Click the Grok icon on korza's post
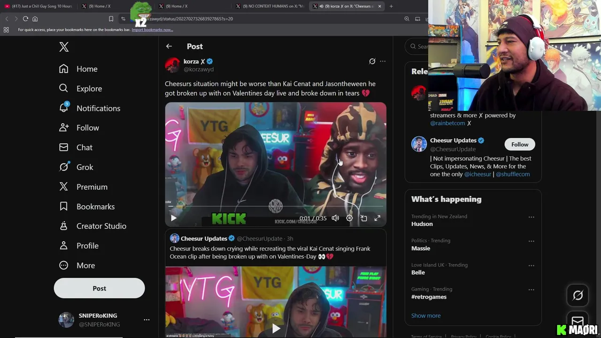The image size is (601, 338). [372, 61]
